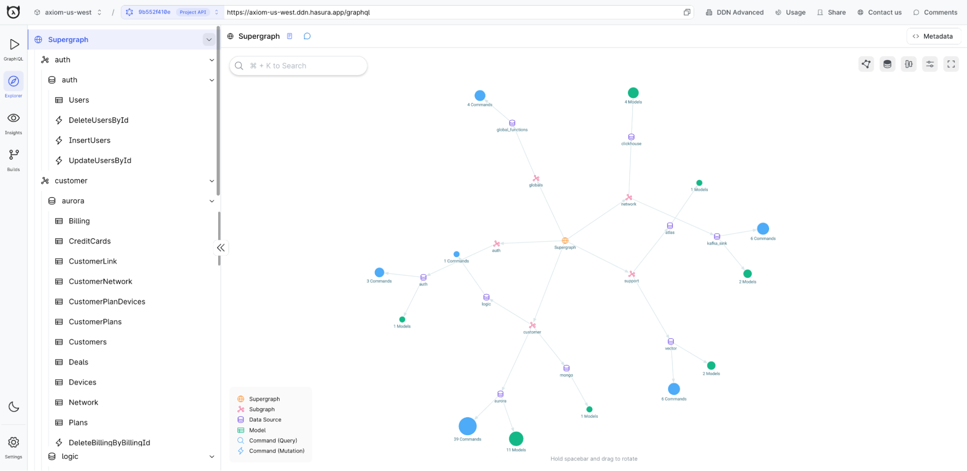Select the InsertUsers command
The image size is (967, 471).
coord(89,141)
